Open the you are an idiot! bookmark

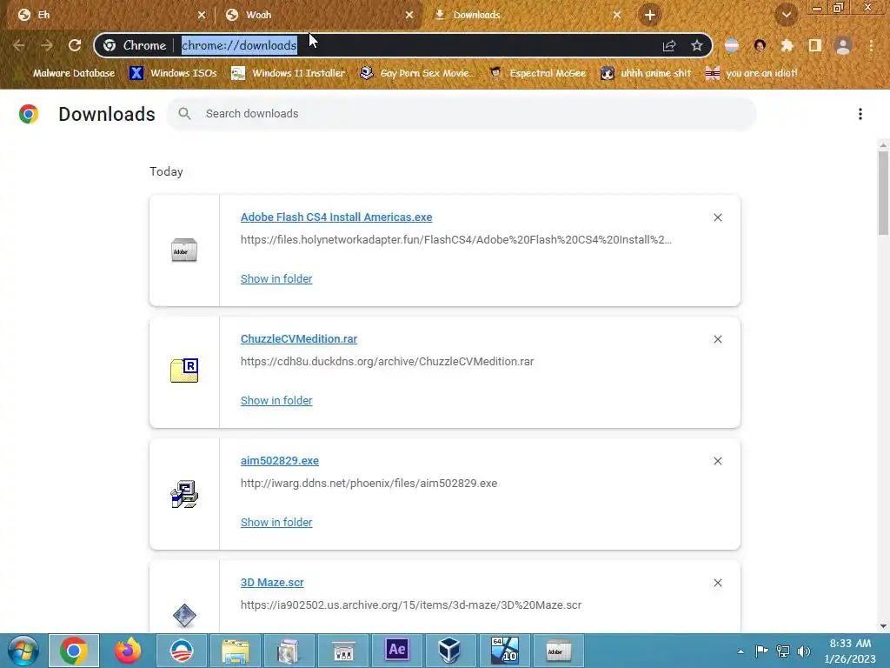coord(752,73)
